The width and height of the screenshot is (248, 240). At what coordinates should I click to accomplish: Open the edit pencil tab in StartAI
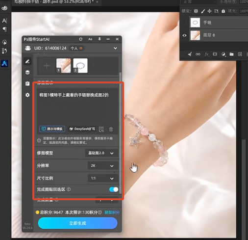pyautogui.click(x=27, y=61)
